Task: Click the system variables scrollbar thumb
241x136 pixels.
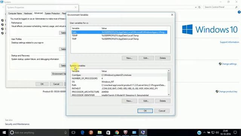Action: point(169,77)
